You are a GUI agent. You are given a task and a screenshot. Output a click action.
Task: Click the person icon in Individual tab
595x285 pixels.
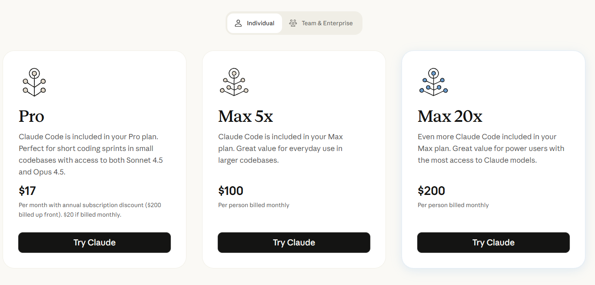238,23
